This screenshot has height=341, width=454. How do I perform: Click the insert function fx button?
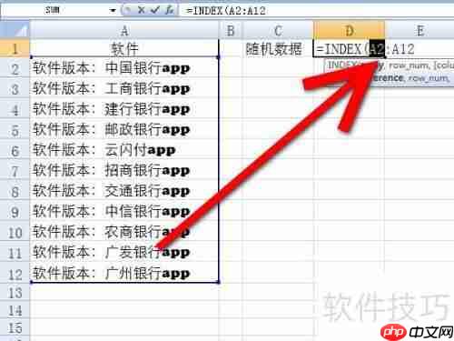pos(169,10)
